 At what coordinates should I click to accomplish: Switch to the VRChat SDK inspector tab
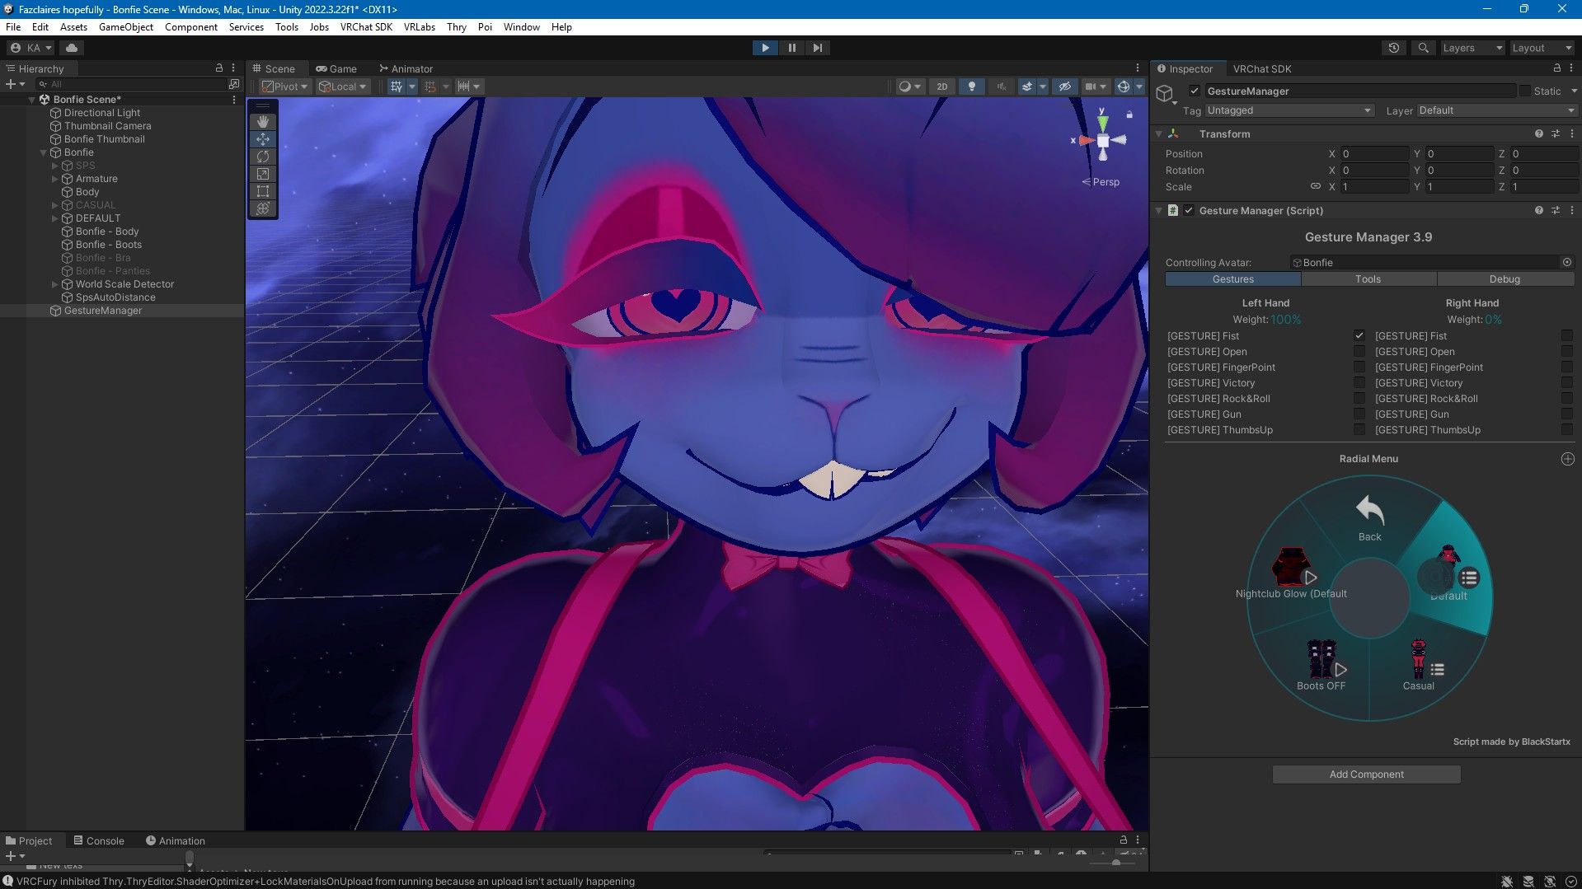point(1261,68)
